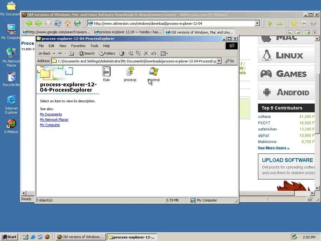Click See More Users link

(x=273, y=148)
